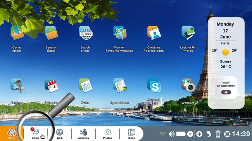Screen dimensions: 252x141
Task: Open the Webcam app icon
Action: pos(188,85)
